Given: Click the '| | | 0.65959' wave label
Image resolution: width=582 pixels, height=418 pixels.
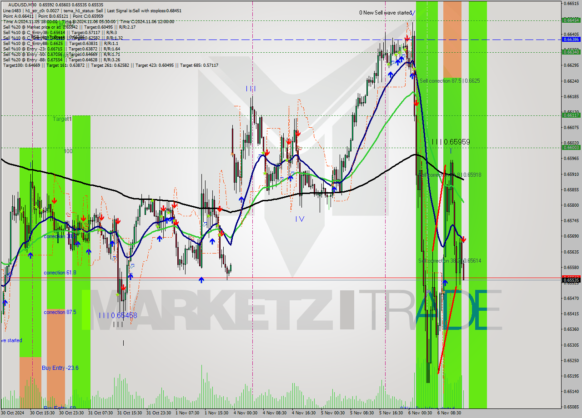Looking at the screenshot, I should click(451, 142).
